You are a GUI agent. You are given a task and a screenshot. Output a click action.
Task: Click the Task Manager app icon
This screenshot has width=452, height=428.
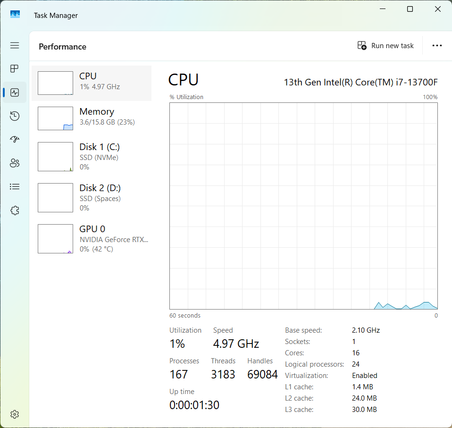pyautogui.click(x=15, y=15)
